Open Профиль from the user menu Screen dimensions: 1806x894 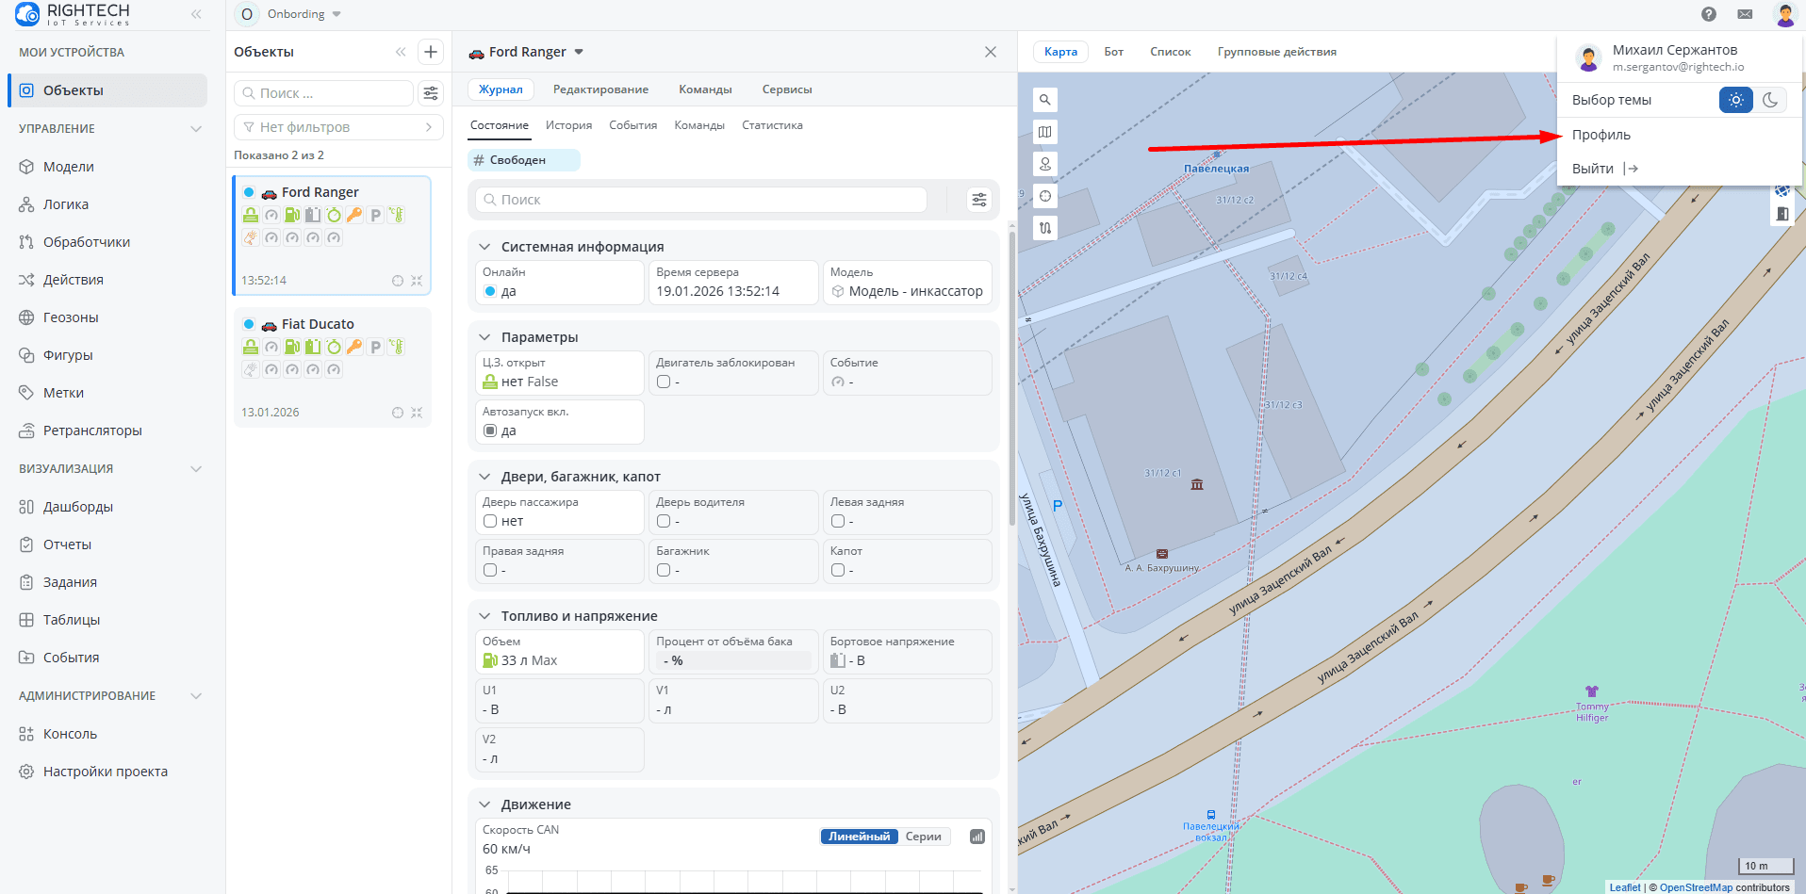point(1601,135)
